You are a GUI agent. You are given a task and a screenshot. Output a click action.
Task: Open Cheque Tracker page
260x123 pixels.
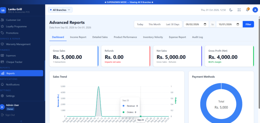(x=21, y=62)
